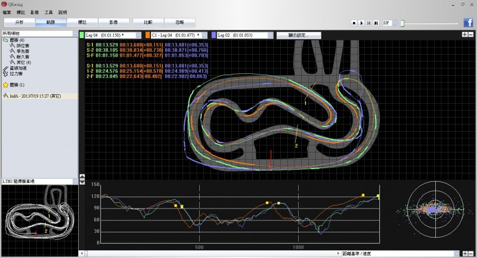The width and height of the screenshot is (477, 258).
Task: Step playback forward one frame
Action: 376,23
